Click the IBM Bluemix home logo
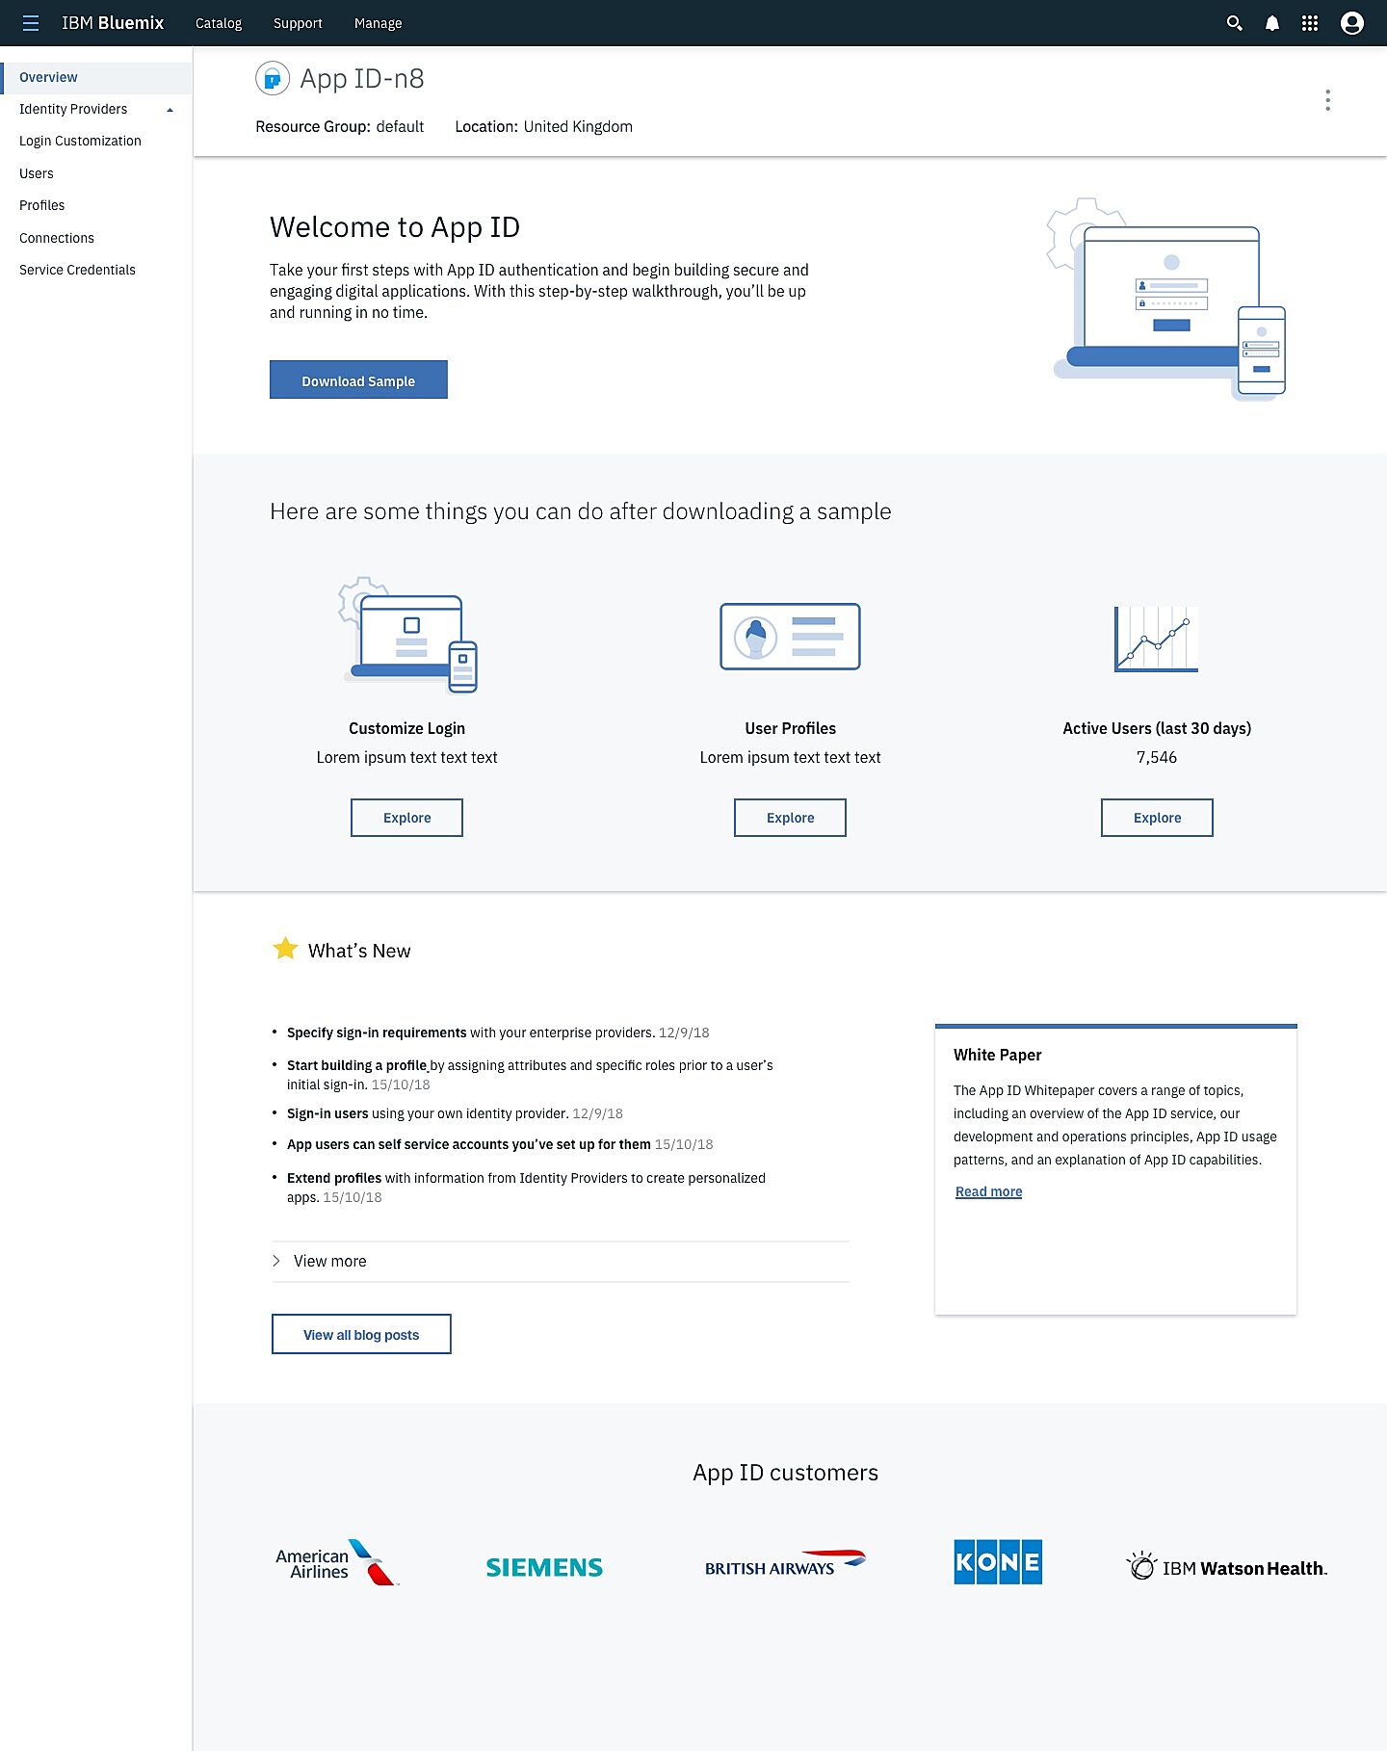This screenshot has height=1751, width=1387. click(113, 23)
